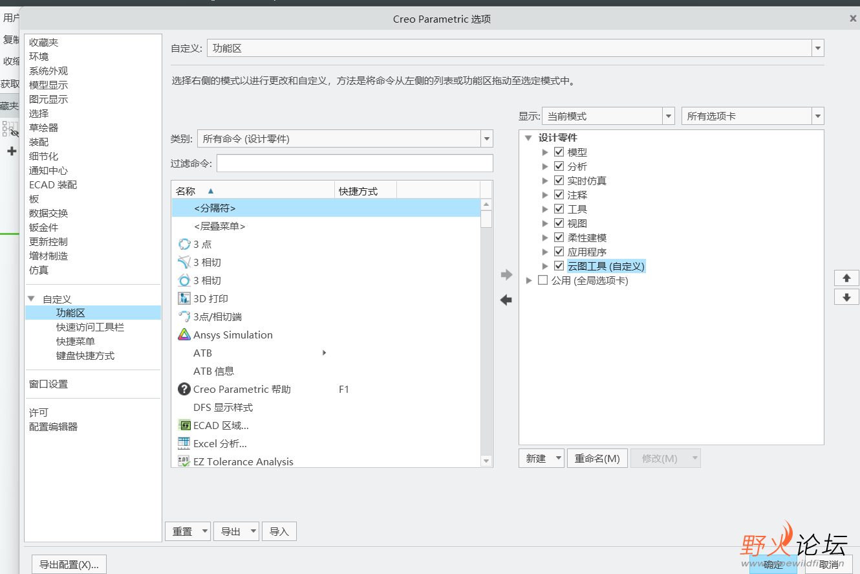The image size is (860, 574).
Task: Open 键盘快捷方式 settings
Action: tap(85, 355)
